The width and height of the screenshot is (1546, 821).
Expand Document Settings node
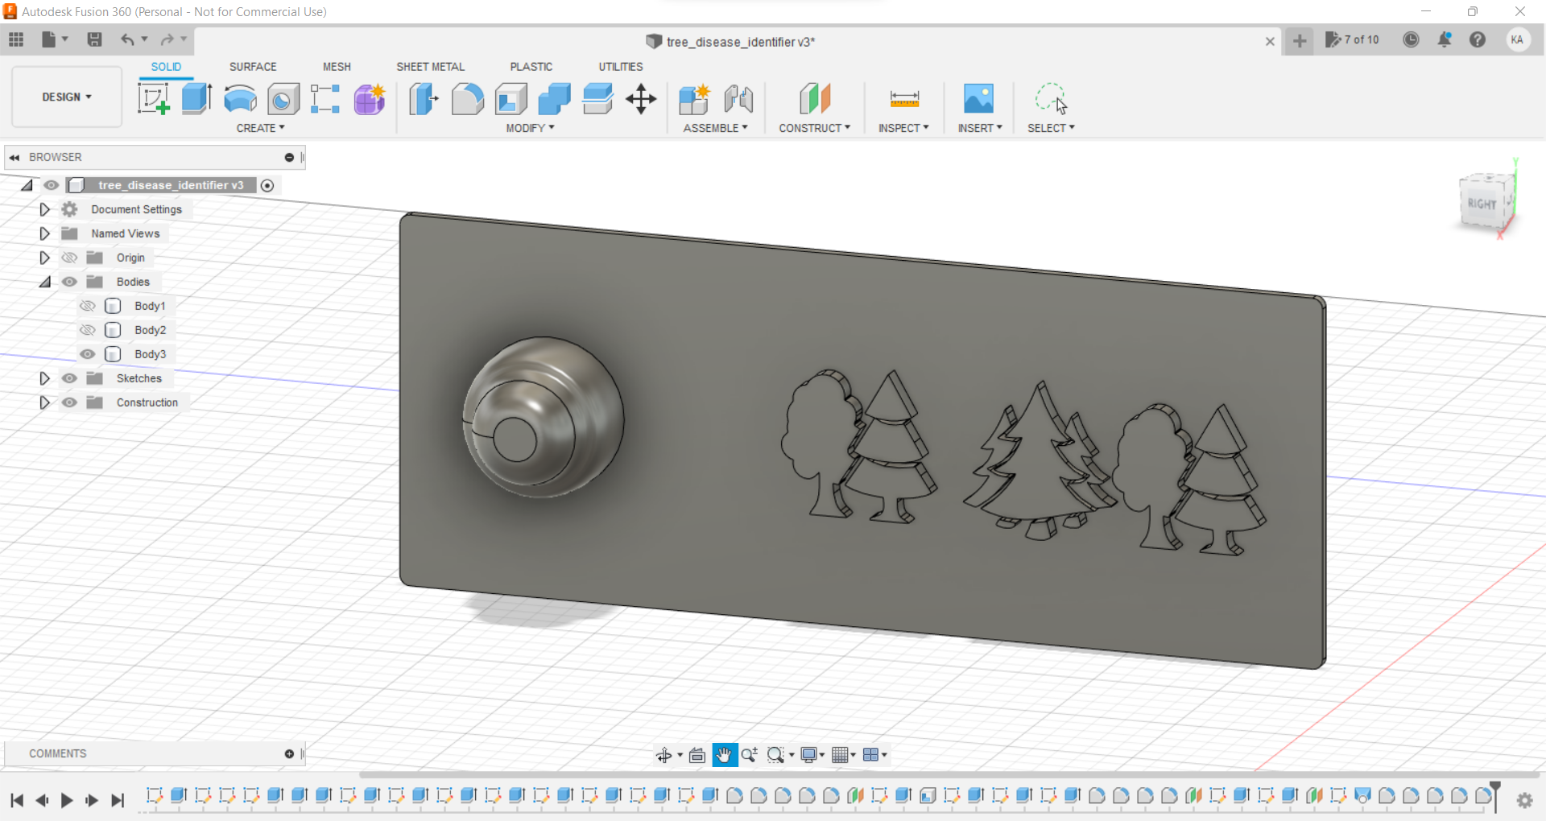(44, 209)
